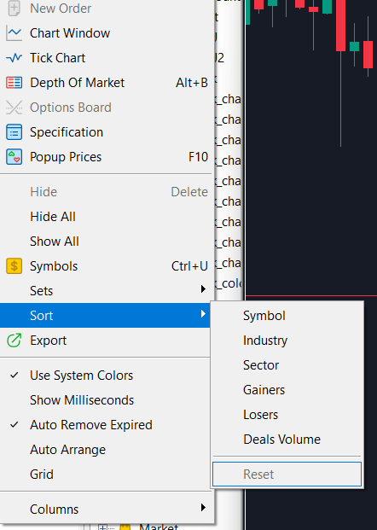Sort by Deals Volume

point(281,439)
